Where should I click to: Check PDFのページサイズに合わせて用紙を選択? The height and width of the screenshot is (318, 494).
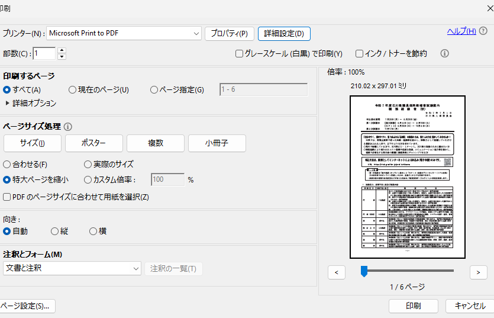pos(7,197)
